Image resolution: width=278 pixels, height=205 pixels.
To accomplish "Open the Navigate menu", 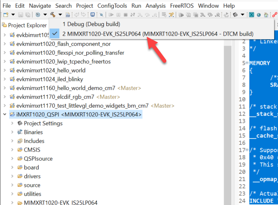I will pyautogui.click(x=40, y=6).
